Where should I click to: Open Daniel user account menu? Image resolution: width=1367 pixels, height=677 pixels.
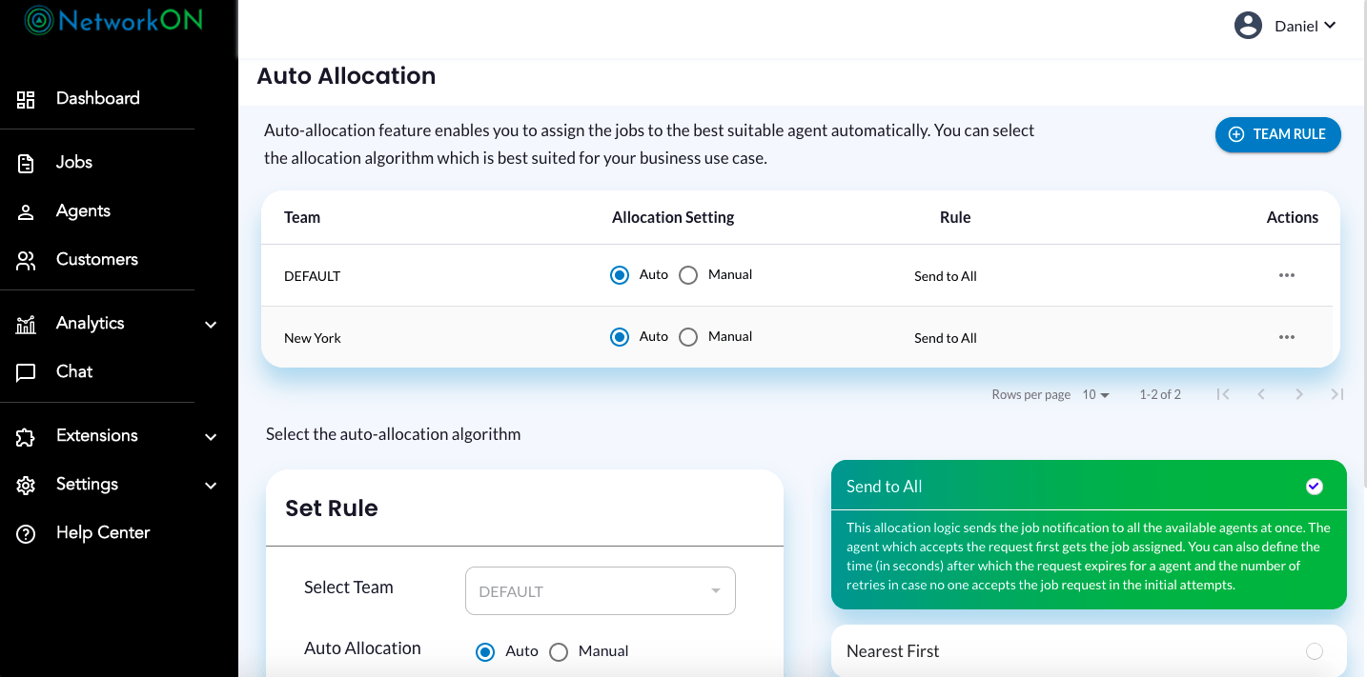(1286, 26)
